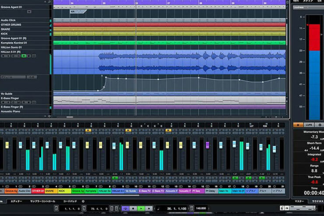This screenshot has width=324, height=216.
Task: Click the green Komplete Kontrol MIDI part
Action: pos(169,43)
